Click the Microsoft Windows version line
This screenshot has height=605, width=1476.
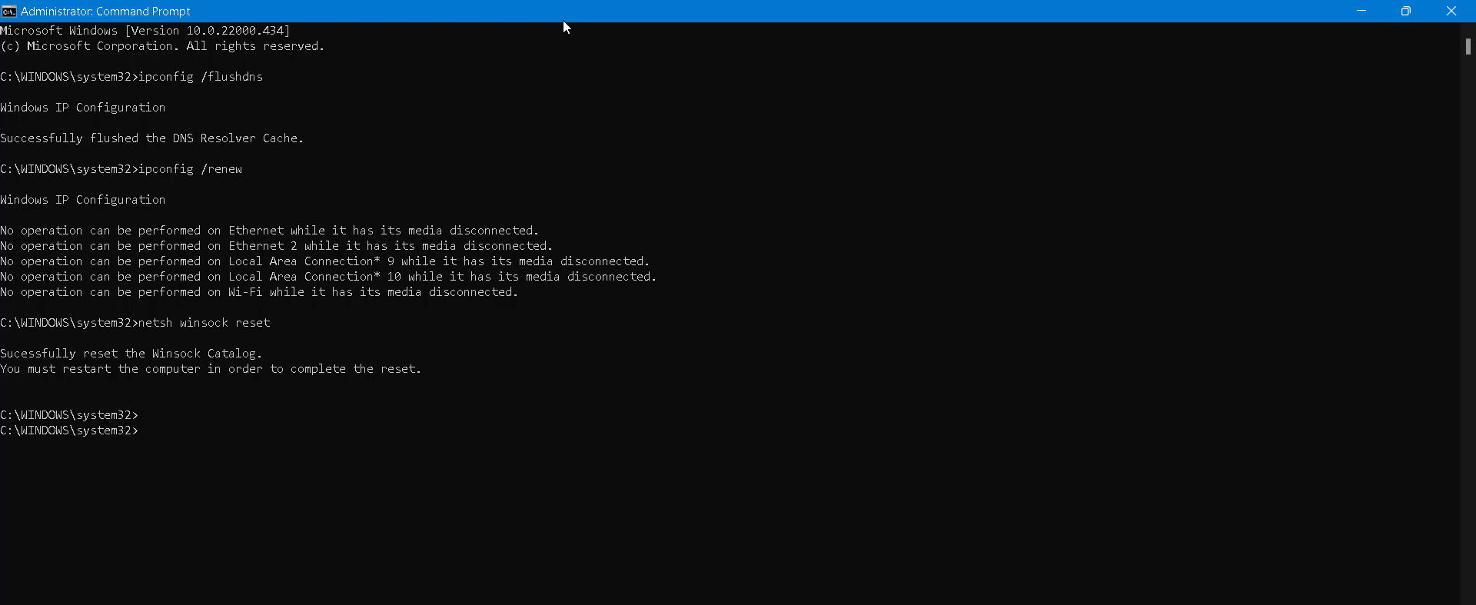tap(145, 31)
